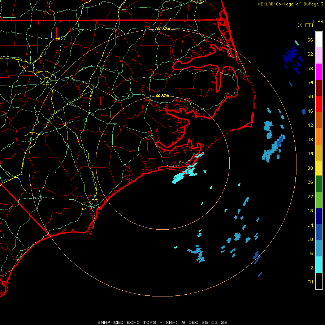This screenshot has width=325, height=325.
Task: Click the magenta swatch on the color scale
Action: pyautogui.click(x=319, y=72)
